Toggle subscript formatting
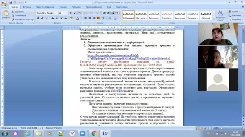The image size is (245, 137). [x=57, y=18]
